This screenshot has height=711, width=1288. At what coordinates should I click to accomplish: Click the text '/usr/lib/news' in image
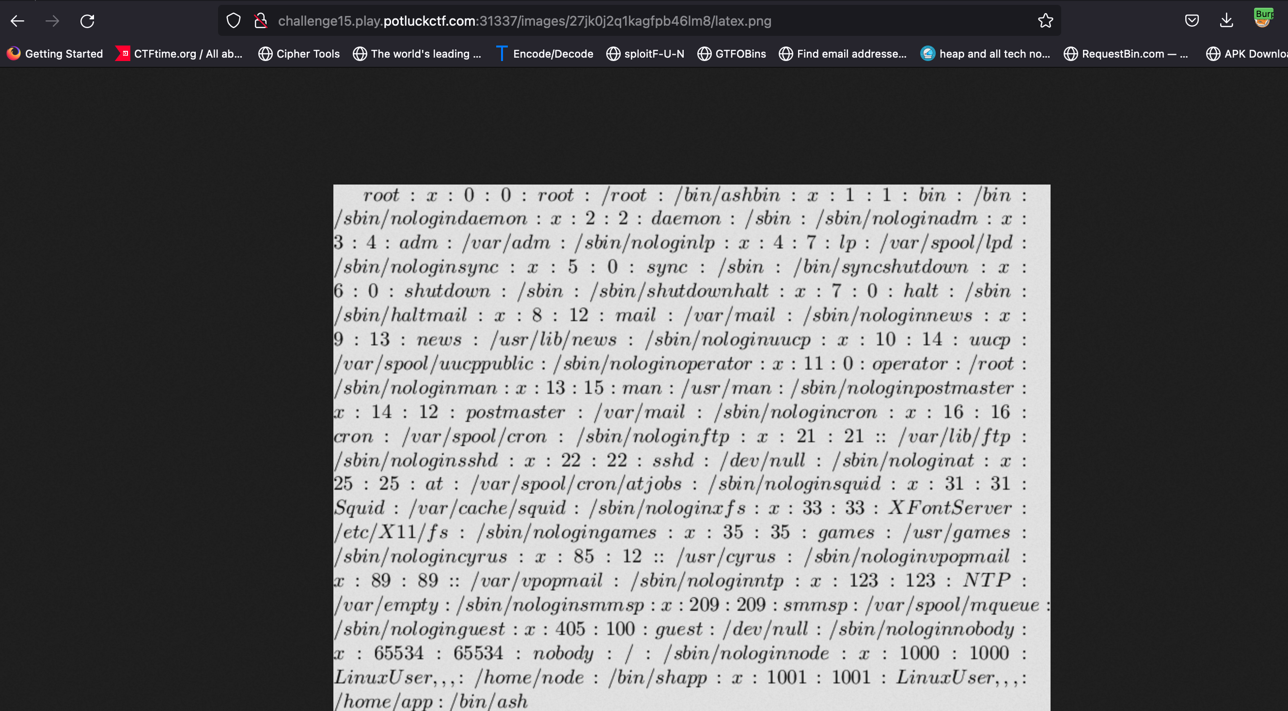coord(554,340)
